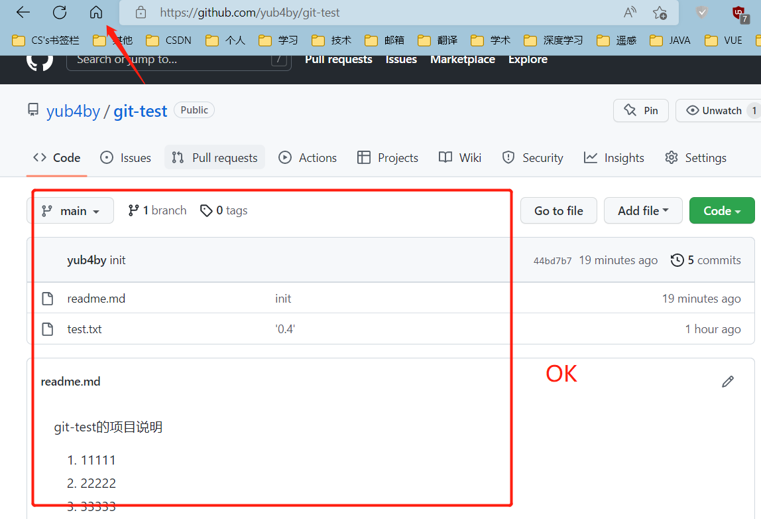Viewport: 761px width, 519px height.
Task: Focus the Search or jump to field
Action: coord(178,60)
